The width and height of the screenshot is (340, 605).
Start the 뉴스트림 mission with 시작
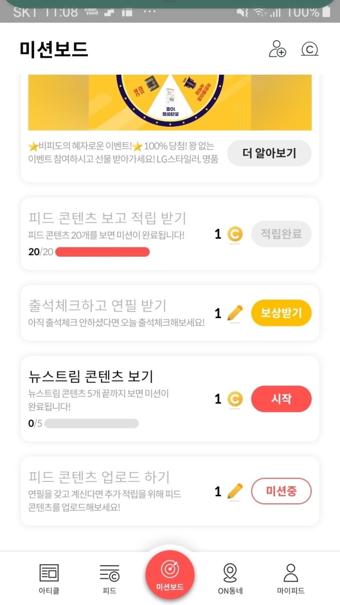[x=281, y=399]
